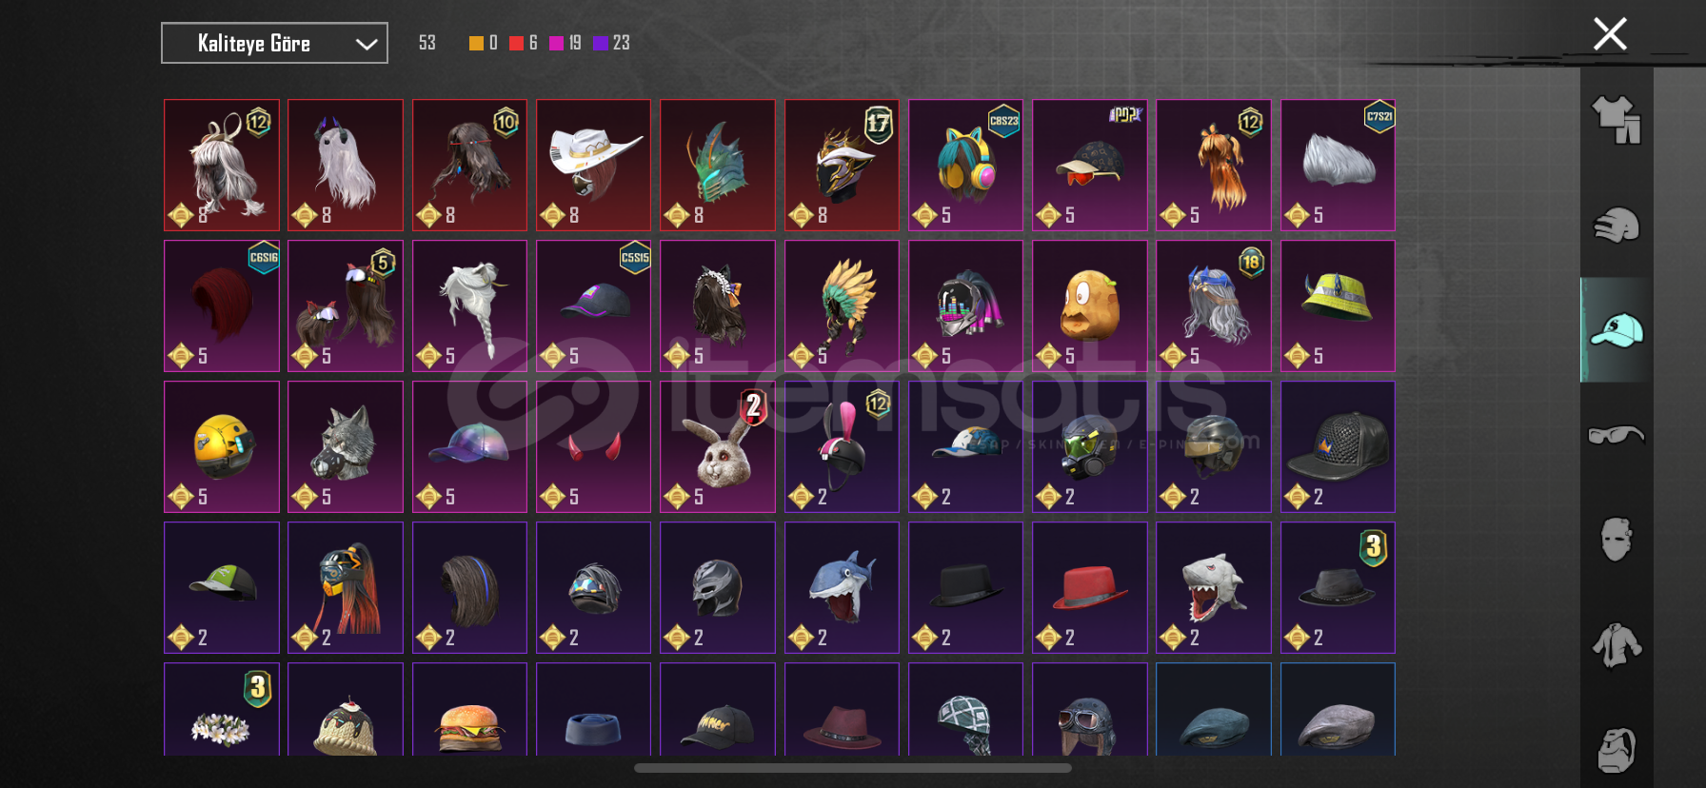Click the pink quality filter square

pyautogui.click(x=556, y=43)
